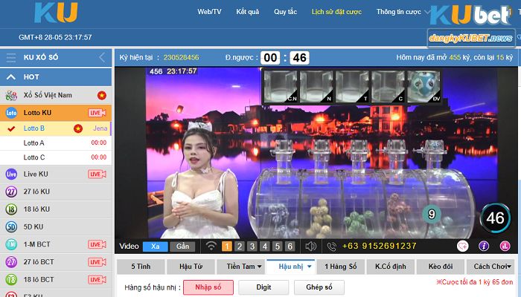Click the Lotto KU blue round icon
Image resolution: width=521 pixels, height=297 pixels.
11,113
